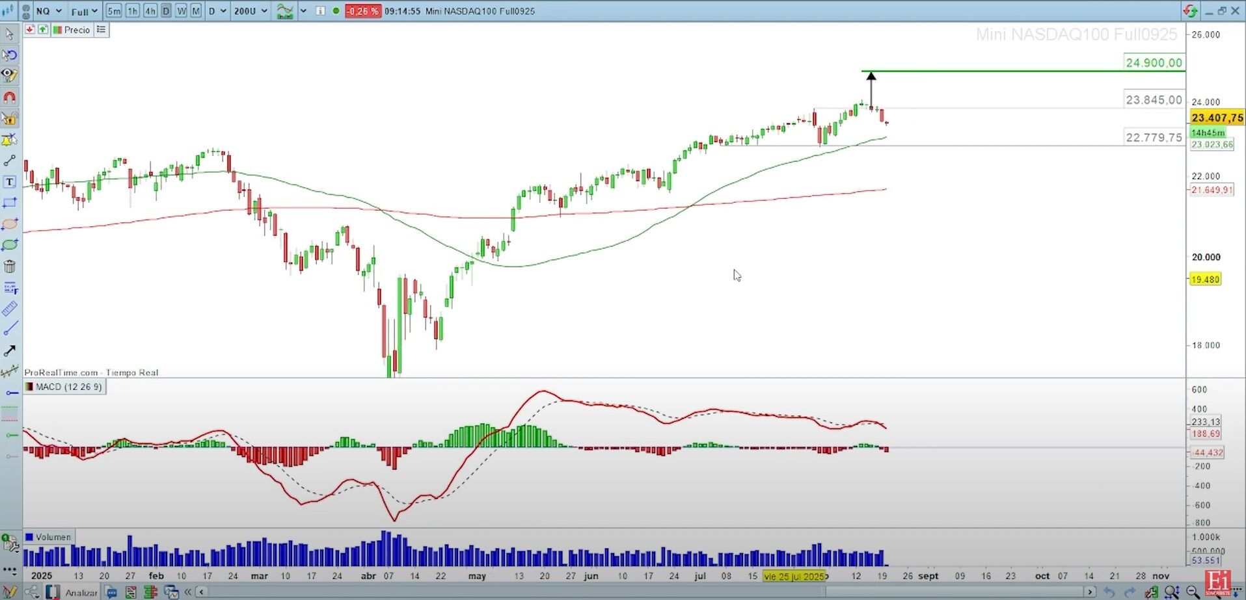Click the zoom out magnifier icon
The height and width of the screenshot is (600, 1246).
pos(1193,592)
